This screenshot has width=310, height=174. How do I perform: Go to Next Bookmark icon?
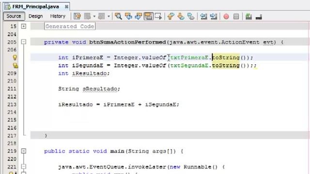pos(181,16)
